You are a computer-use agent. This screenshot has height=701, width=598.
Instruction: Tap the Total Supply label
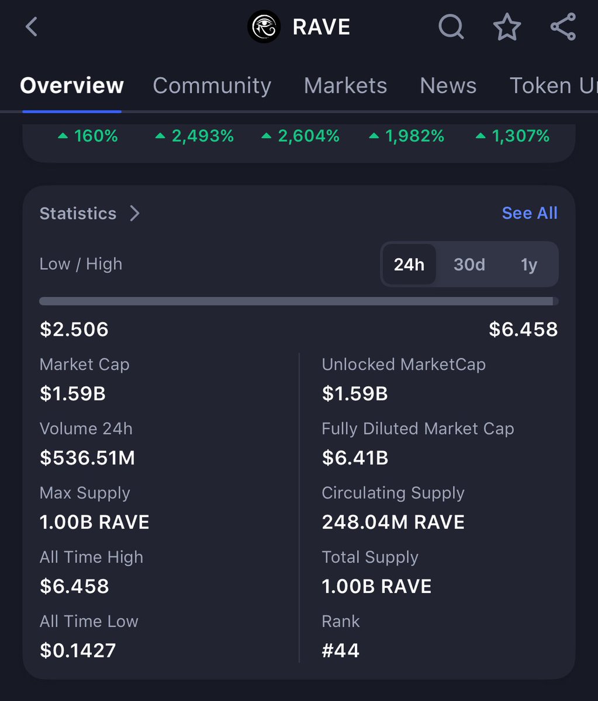[x=370, y=557]
